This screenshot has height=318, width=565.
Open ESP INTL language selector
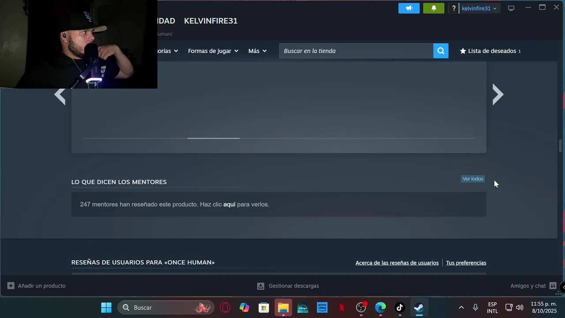point(493,308)
